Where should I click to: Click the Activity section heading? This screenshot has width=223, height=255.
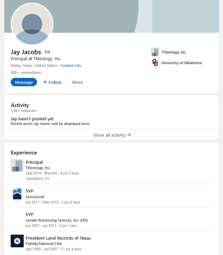coord(20,105)
